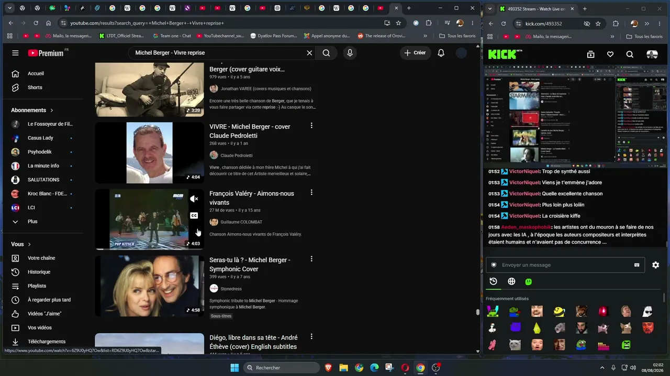Open the Claude Pedroletti cover thumbnail
The height and width of the screenshot is (376, 670).
point(149,153)
